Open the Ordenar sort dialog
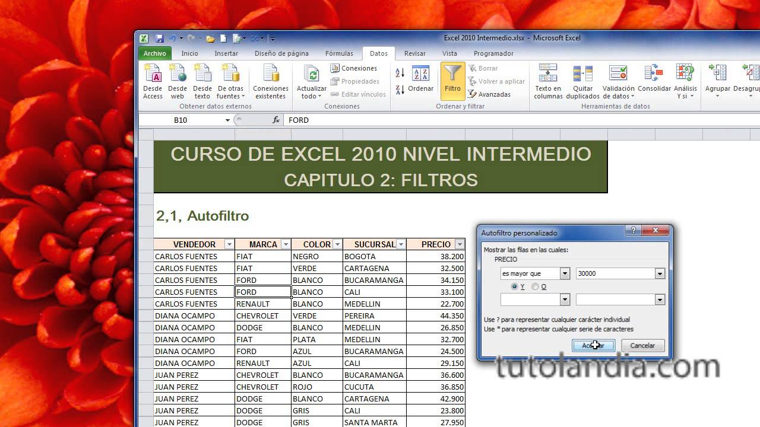Viewport: 760px width, 427px height. (x=421, y=79)
